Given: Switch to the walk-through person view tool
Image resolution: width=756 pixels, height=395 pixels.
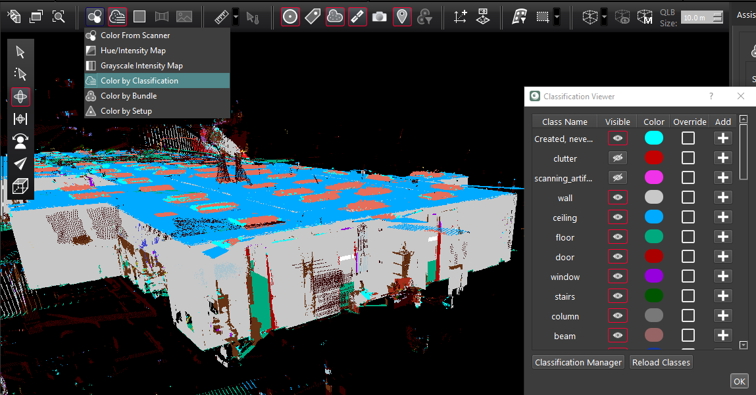Looking at the screenshot, I should [20, 141].
